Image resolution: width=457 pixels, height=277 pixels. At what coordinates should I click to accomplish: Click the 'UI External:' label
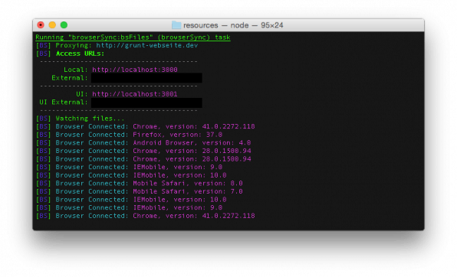(64, 103)
